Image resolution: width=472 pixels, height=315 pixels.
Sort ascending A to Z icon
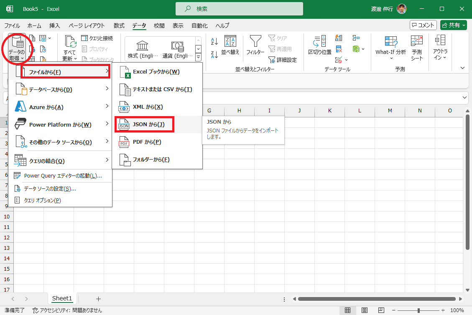214,41
